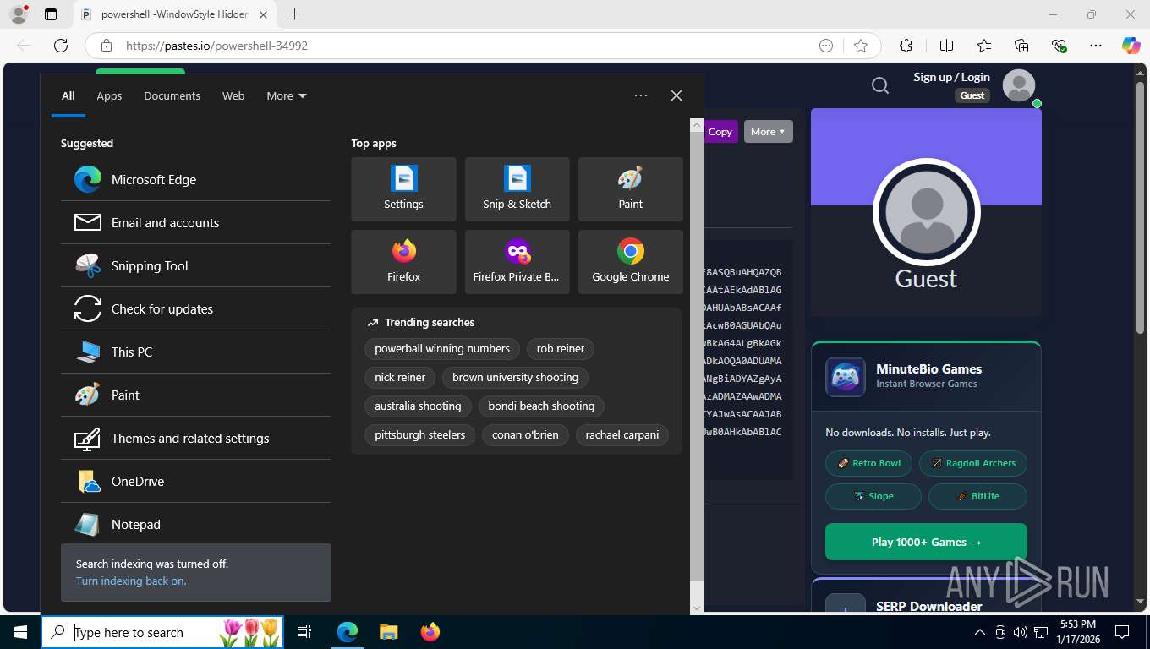Click Turn indexing back on link
The image size is (1150, 649).
131,581
